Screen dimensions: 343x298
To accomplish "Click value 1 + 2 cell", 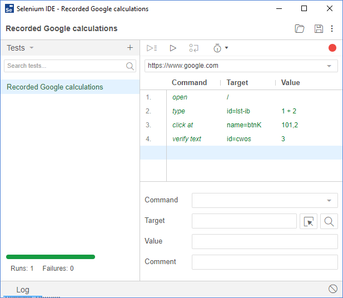I will coord(289,111).
